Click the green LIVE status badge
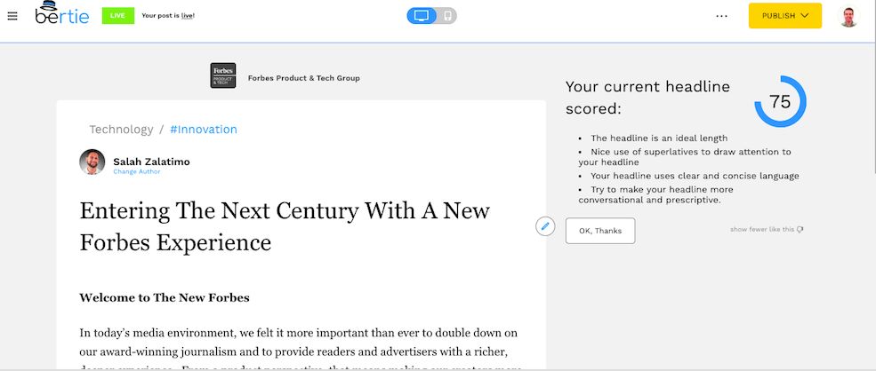The image size is (876, 371). pyautogui.click(x=116, y=16)
